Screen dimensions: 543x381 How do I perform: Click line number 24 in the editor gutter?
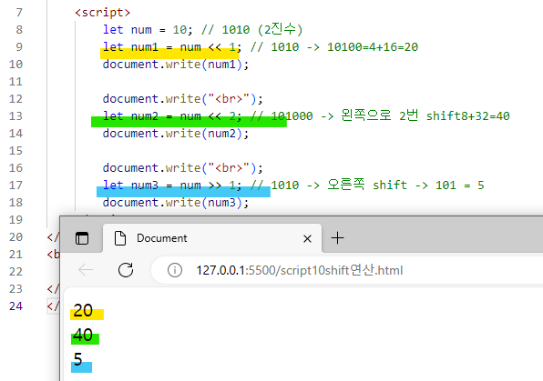(x=15, y=306)
